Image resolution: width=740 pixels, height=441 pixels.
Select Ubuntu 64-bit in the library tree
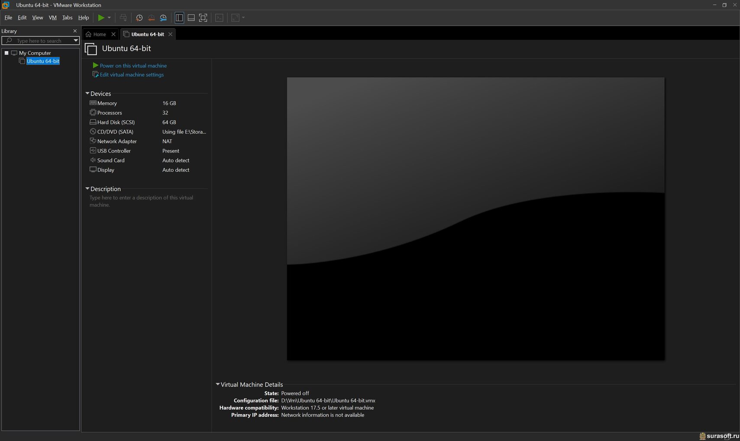(43, 61)
